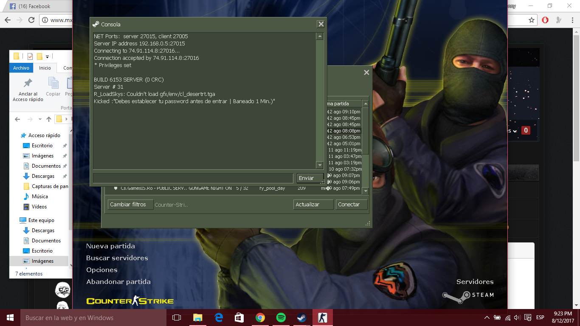Open Task View from the taskbar
This screenshot has height=326, width=580.
(x=177, y=318)
